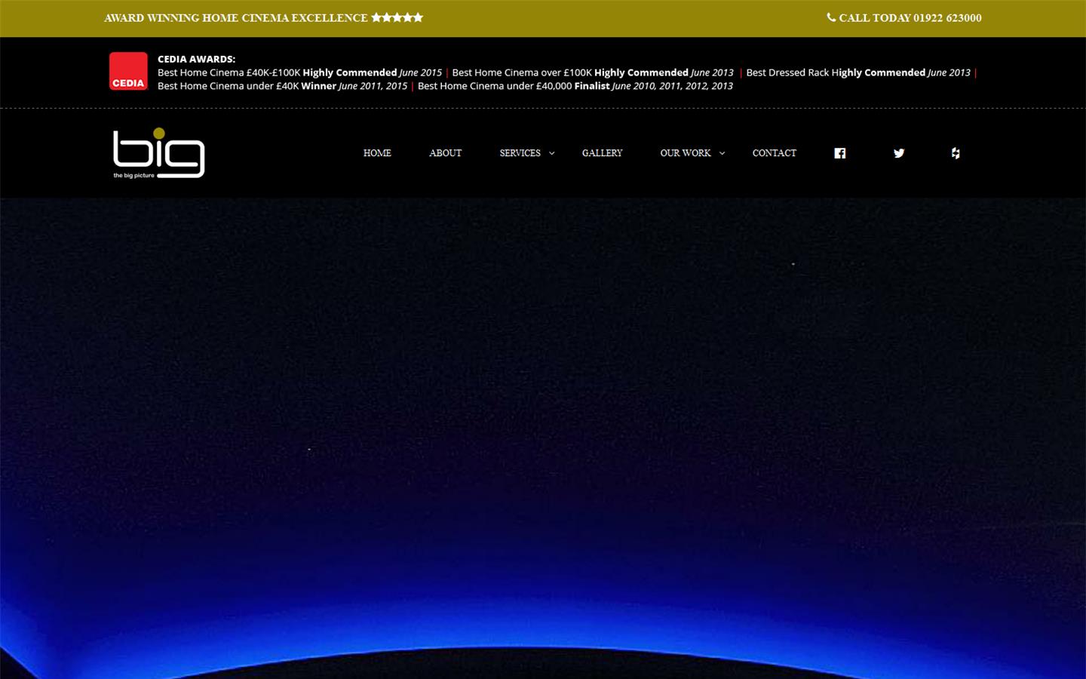Screen dimensions: 1086x679
Task: Click the gold top announcement bar
Action: 543,17
